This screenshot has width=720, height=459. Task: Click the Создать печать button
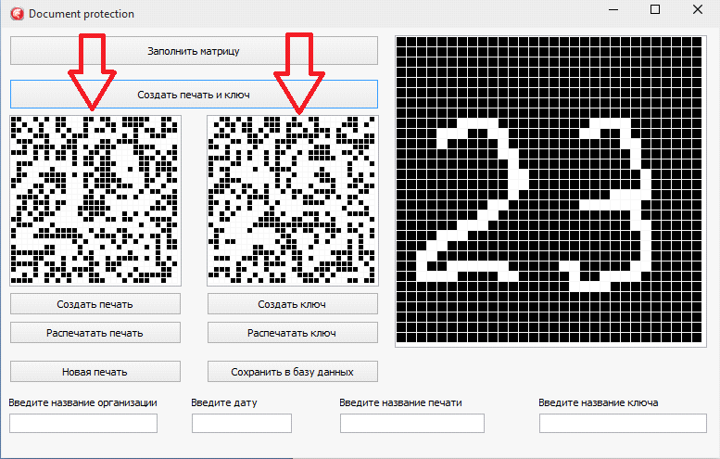(x=95, y=304)
